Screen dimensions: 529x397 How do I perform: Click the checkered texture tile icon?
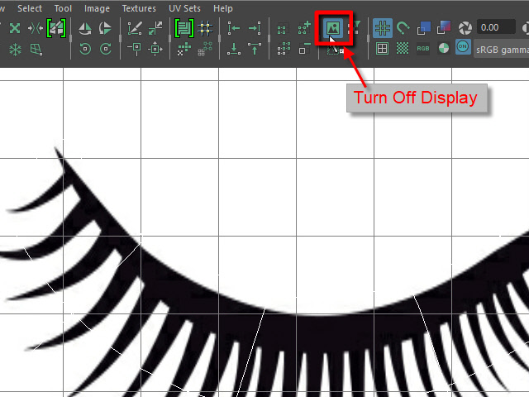403,49
